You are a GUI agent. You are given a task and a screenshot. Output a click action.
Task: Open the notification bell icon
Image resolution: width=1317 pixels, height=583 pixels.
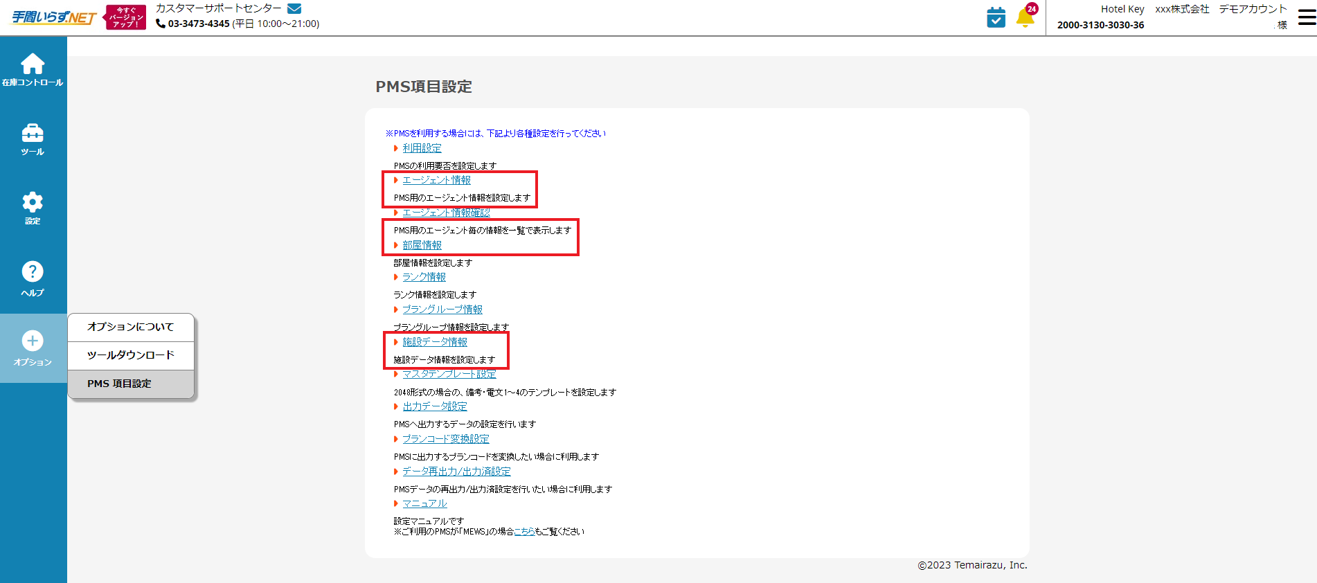(1025, 17)
